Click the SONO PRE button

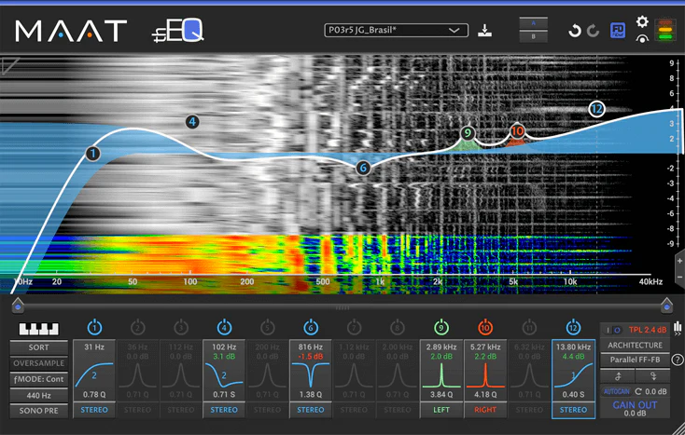tap(39, 411)
